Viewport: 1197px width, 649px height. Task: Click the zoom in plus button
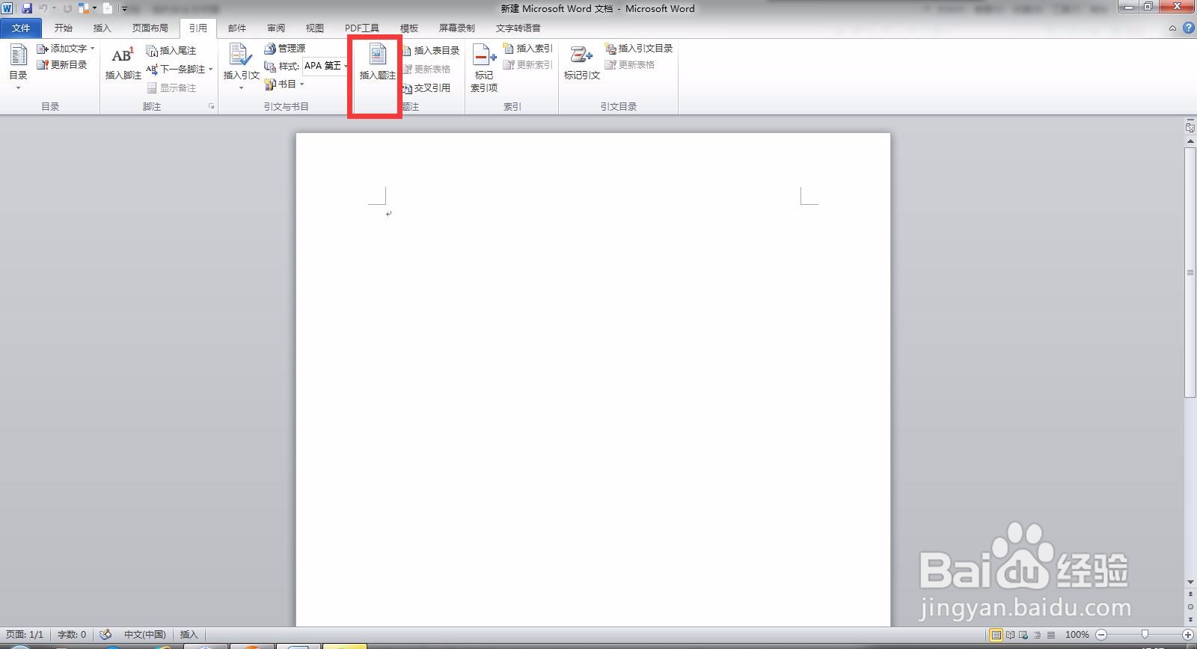[1187, 635]
